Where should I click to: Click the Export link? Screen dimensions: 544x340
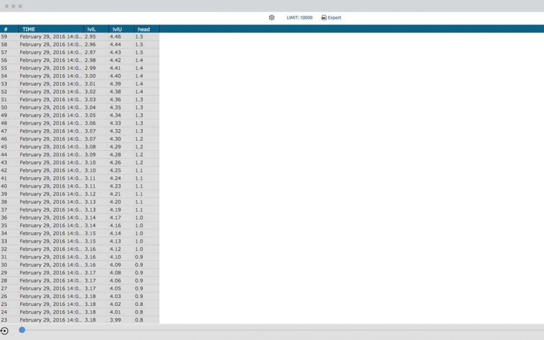point(334,17)
